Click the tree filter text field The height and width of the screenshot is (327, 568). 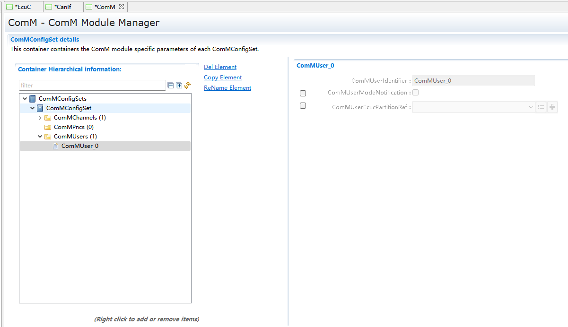92,86
